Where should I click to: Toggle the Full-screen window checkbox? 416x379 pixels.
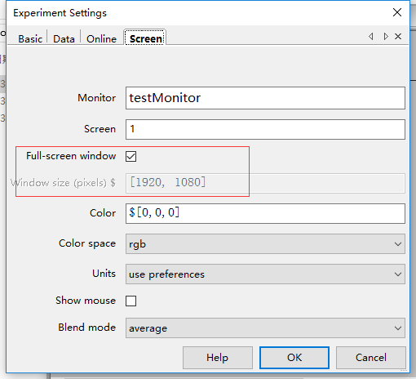[131, 156]
